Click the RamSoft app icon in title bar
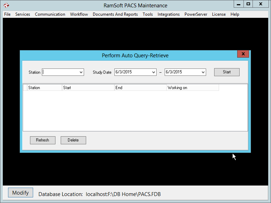This screenshot has height=203, width=271. [6, 5]
